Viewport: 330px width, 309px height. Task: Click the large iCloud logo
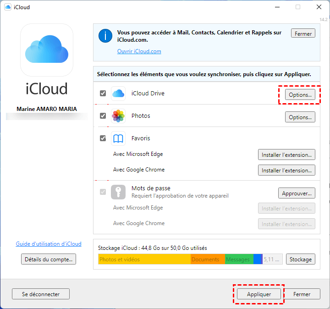click(47, 50)
